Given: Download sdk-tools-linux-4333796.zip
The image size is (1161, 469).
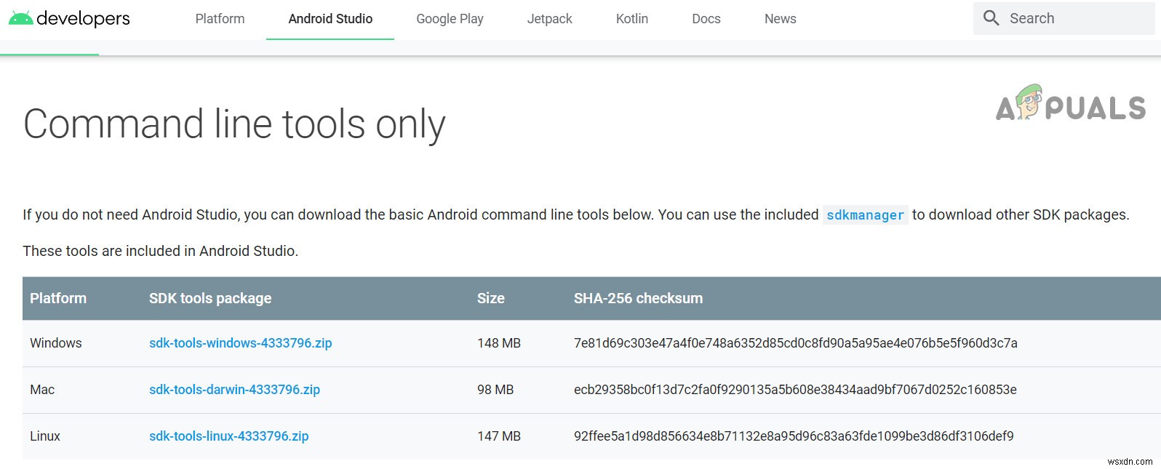Looking at the screenshot, I should click(228, 436).
